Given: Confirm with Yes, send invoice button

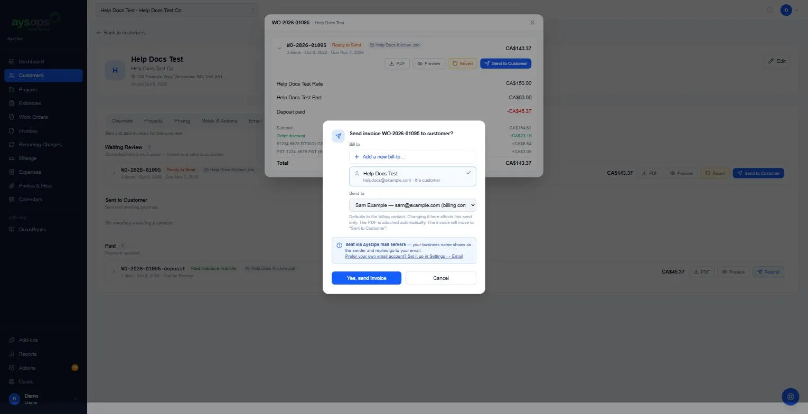Looking at the screenshot, I should point(367,278).
